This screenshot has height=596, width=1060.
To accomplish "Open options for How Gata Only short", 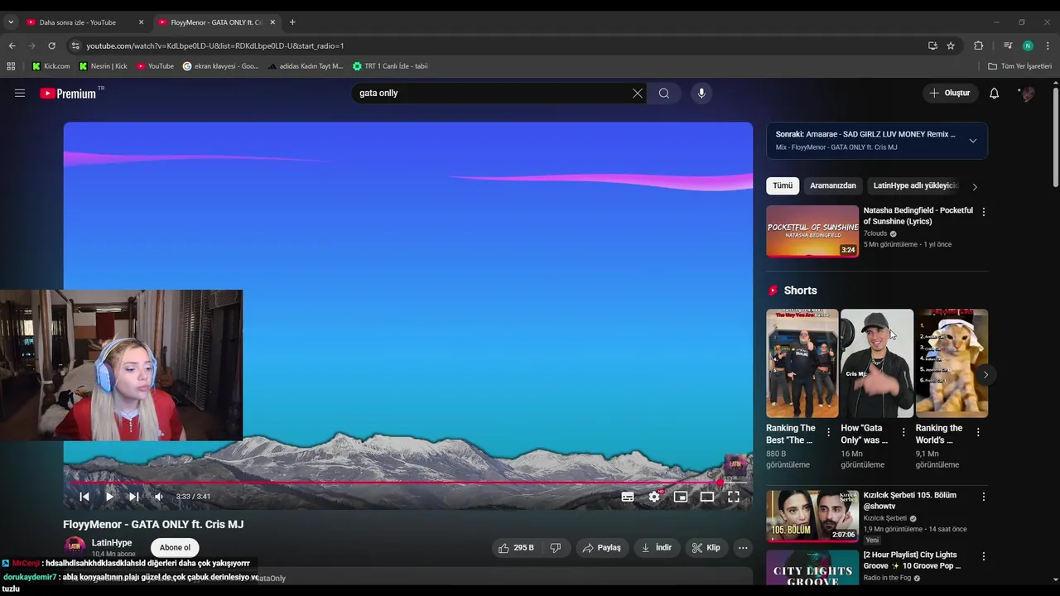I will [x=903, y=432].
